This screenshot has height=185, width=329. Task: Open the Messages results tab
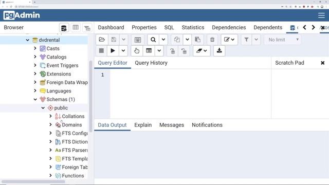click(x=172, y=125)
